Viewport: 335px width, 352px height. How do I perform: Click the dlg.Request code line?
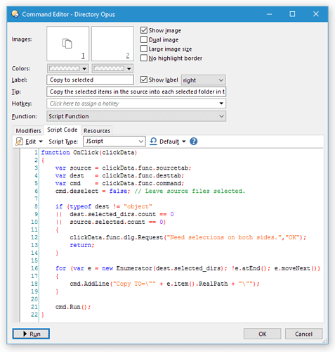(188, 237)
